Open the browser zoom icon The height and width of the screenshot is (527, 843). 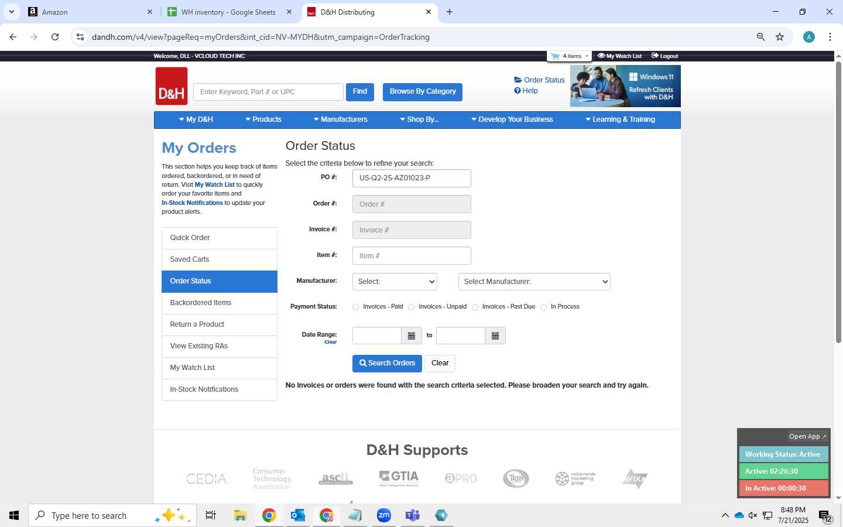tap(760, 37)
